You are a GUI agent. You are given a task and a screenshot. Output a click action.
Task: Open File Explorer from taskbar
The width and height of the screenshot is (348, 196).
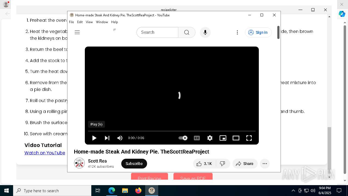click(x=125, y=191)
